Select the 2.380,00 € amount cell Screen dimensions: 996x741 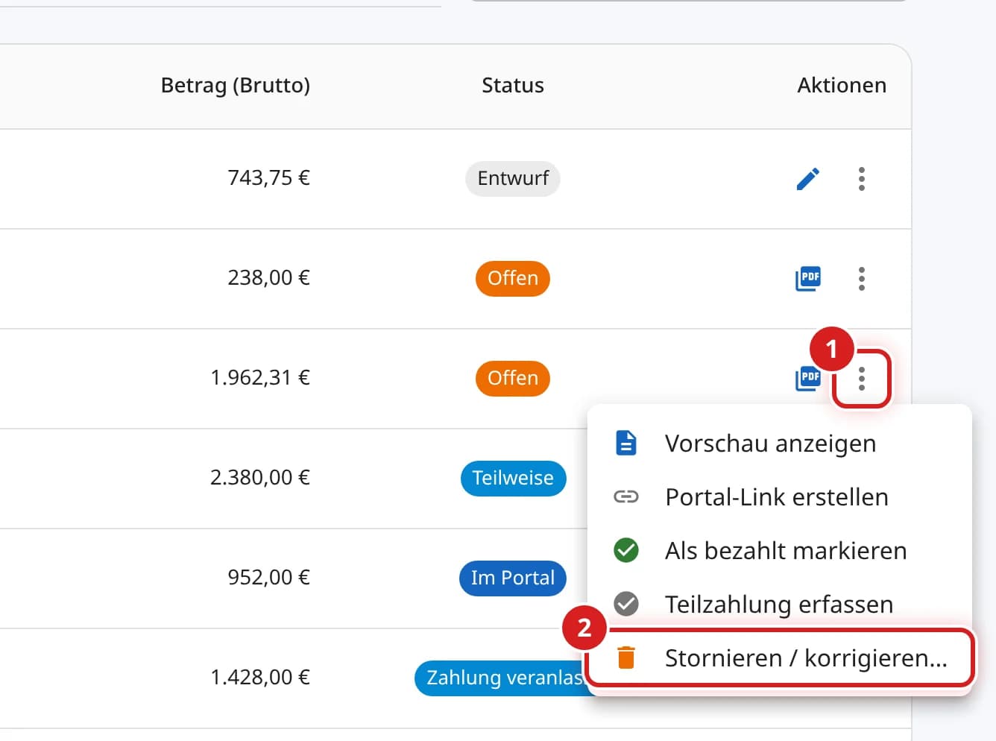coord(260,478)
